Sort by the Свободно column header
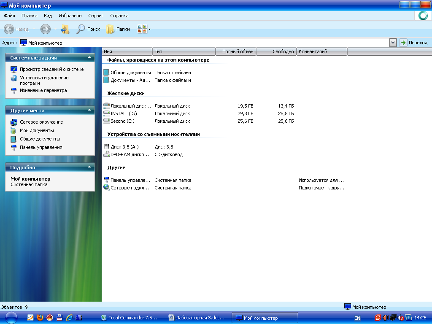 [276, 51]
